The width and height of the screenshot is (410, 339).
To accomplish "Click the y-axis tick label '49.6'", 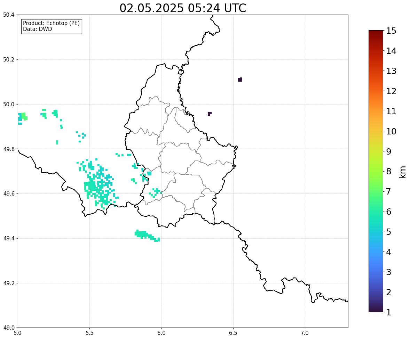I will click(x=8, y=193).
